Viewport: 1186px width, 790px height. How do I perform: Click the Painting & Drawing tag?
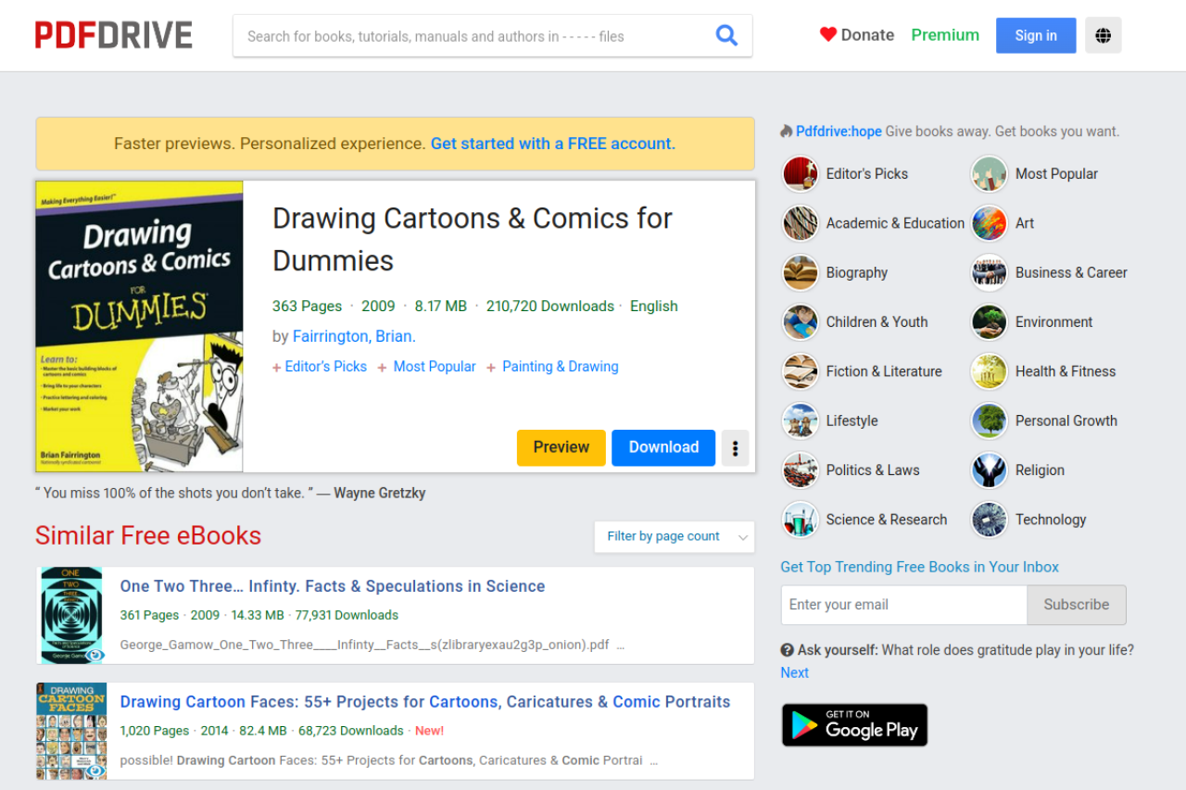(561, 367)
